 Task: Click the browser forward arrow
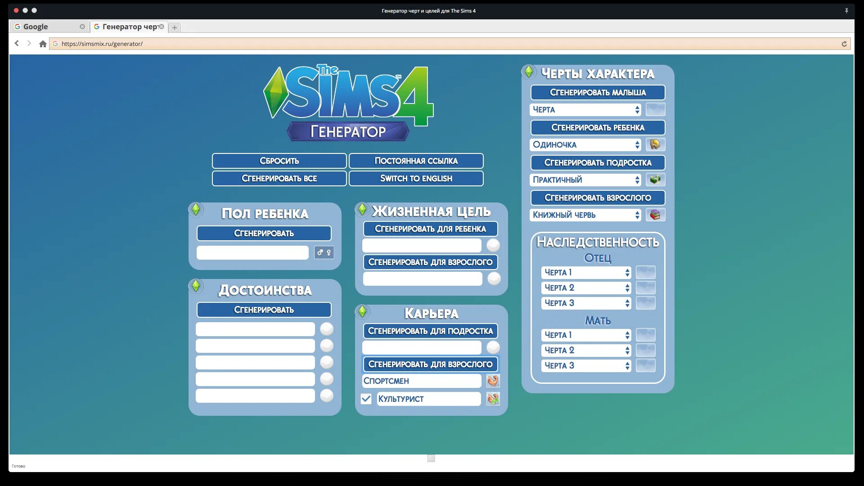[x=29, y=43]
